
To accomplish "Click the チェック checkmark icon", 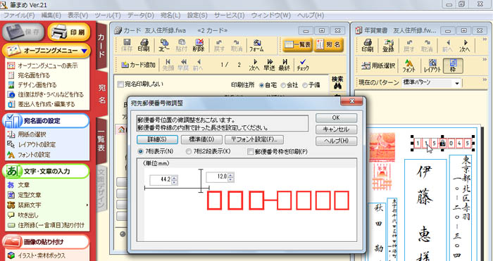I will pyautogui.click(x=303, y=65).
